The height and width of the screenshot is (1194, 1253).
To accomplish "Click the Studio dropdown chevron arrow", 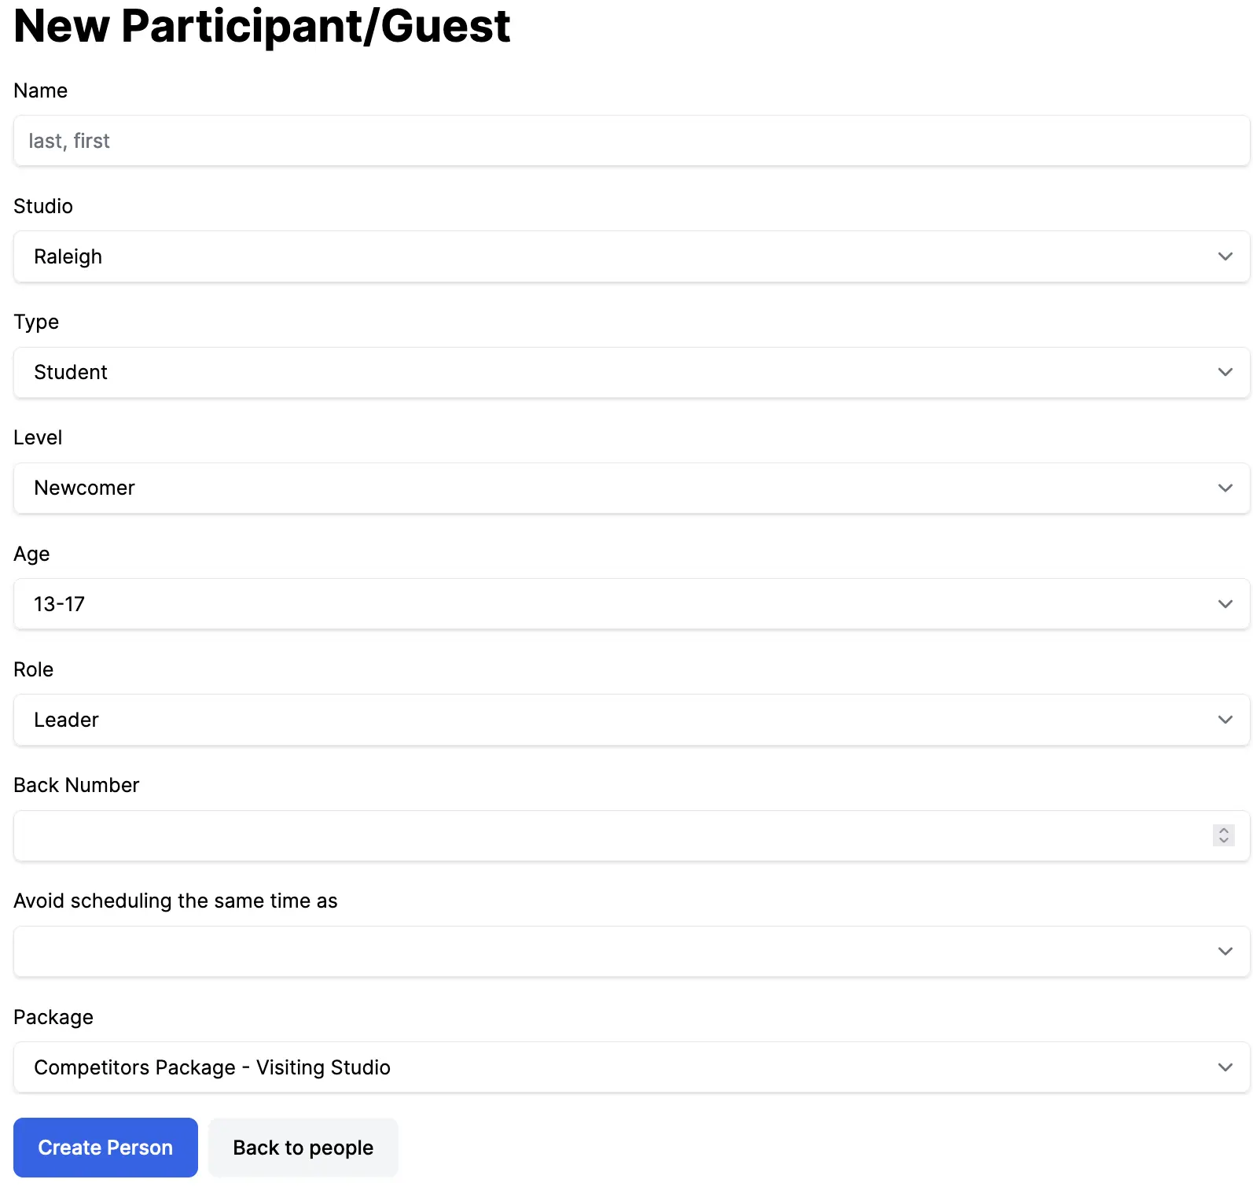I will pos(1225,256).
